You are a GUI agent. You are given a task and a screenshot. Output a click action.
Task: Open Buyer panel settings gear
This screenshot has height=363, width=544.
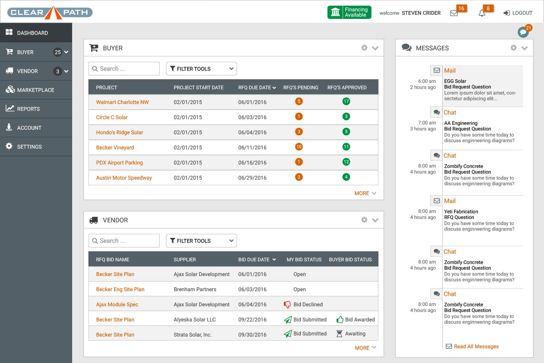[x=364, y=48]
